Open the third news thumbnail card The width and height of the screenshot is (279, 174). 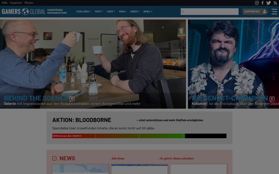coord(198,169)
